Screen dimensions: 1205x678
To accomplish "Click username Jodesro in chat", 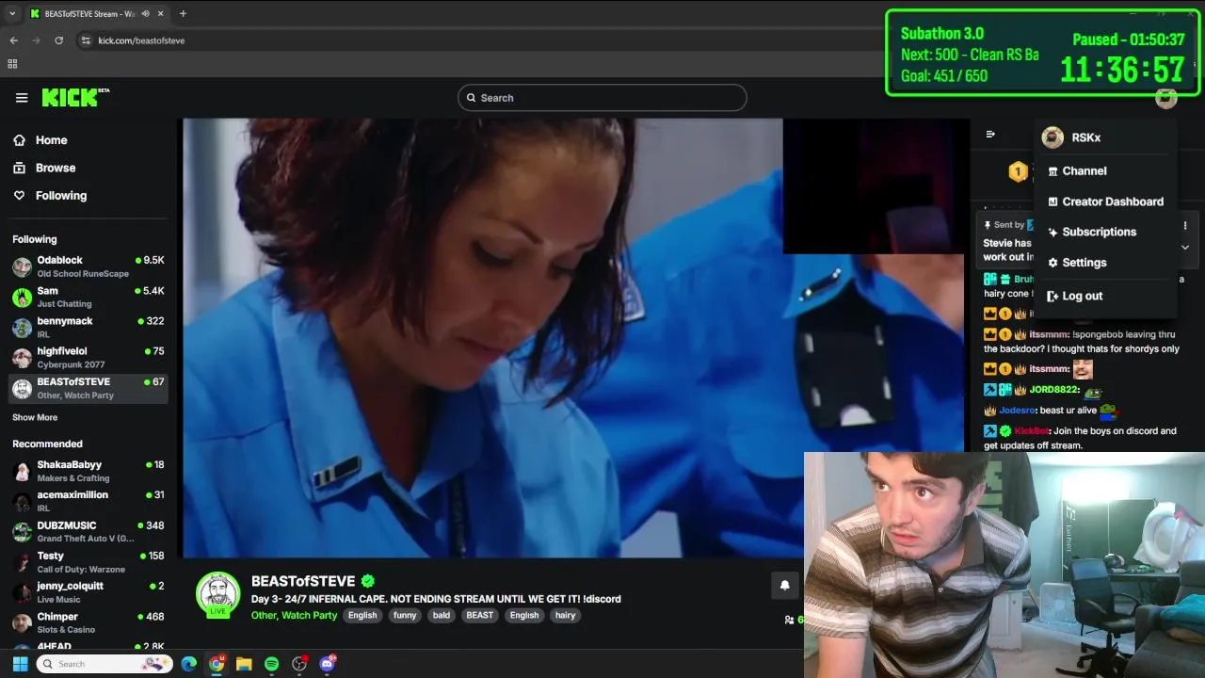I will (1017, 411).
